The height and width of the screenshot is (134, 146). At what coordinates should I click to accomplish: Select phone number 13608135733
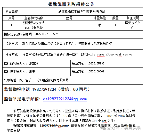pos(96,63)
